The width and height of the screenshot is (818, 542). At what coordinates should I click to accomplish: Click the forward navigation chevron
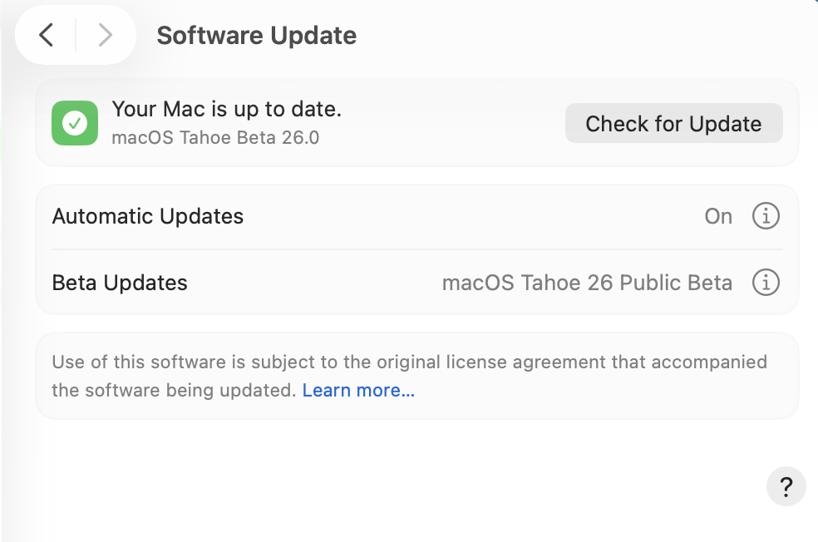105,35
